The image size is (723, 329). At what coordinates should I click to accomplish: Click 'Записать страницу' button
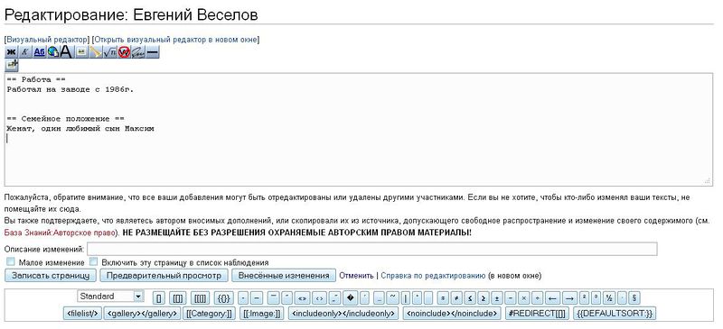click(x=51, y=276)
